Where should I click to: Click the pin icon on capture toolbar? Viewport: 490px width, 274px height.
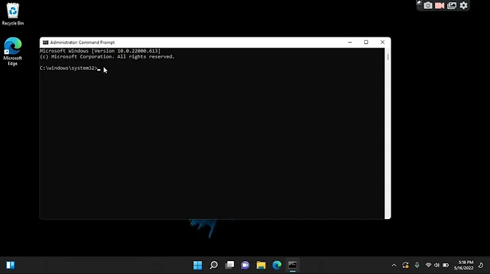(419, 3)
